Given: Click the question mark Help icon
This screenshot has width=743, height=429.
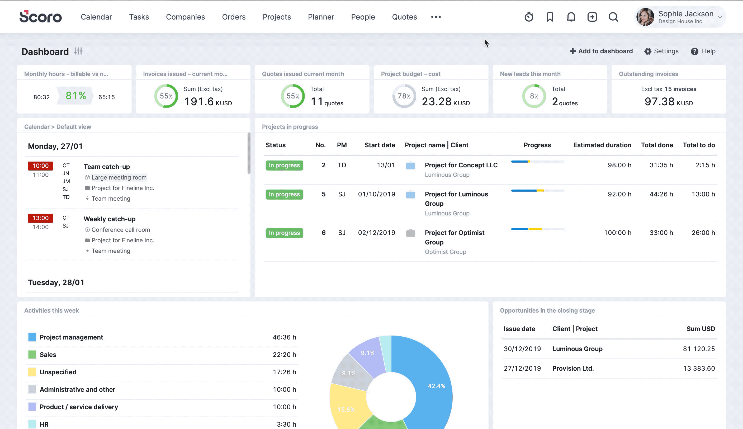Looking at the screenshot, I should (x=694, y=51).
